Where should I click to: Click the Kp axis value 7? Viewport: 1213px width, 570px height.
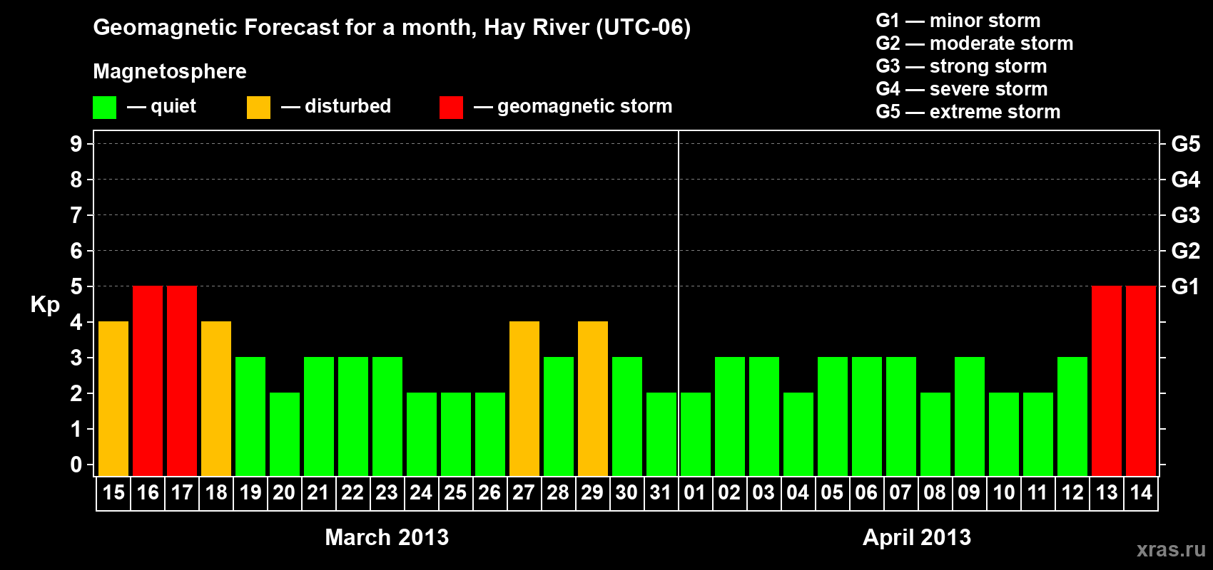coord(76,215)
